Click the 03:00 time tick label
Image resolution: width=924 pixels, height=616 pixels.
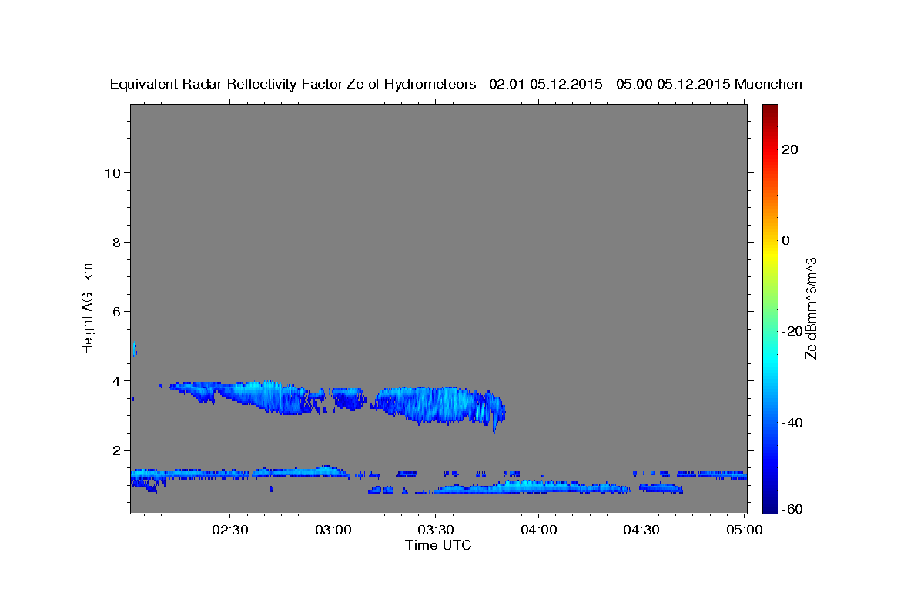333,530
